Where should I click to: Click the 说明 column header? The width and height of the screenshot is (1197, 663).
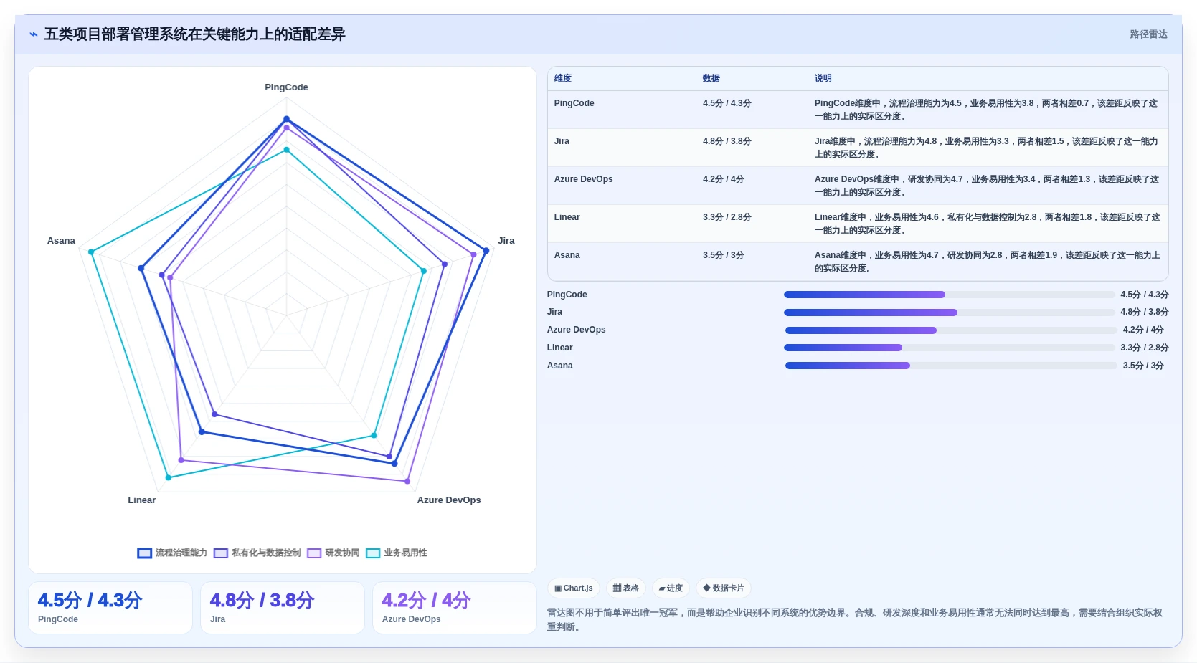point(823,78)
